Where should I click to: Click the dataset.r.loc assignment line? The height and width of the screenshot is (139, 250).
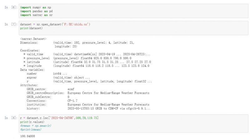click(x=59, y=118)
